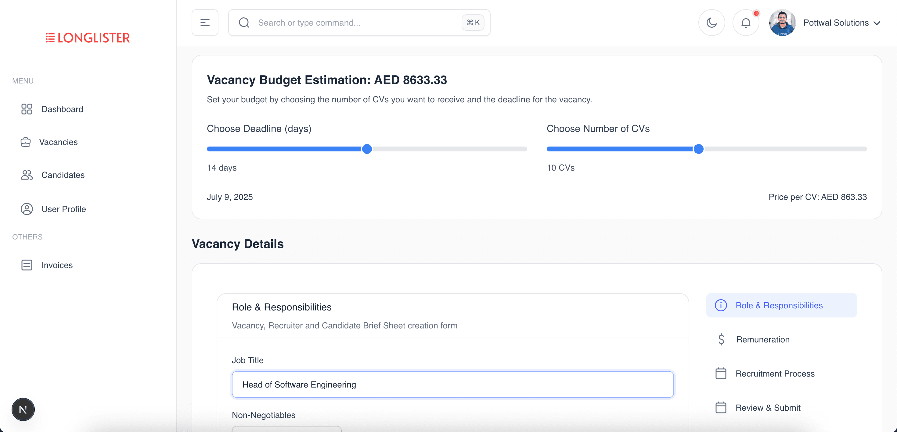Click the search magnifier icon

click(x=244, y=23)
